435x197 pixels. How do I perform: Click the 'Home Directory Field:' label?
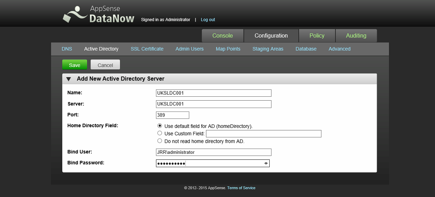(93, 125)
